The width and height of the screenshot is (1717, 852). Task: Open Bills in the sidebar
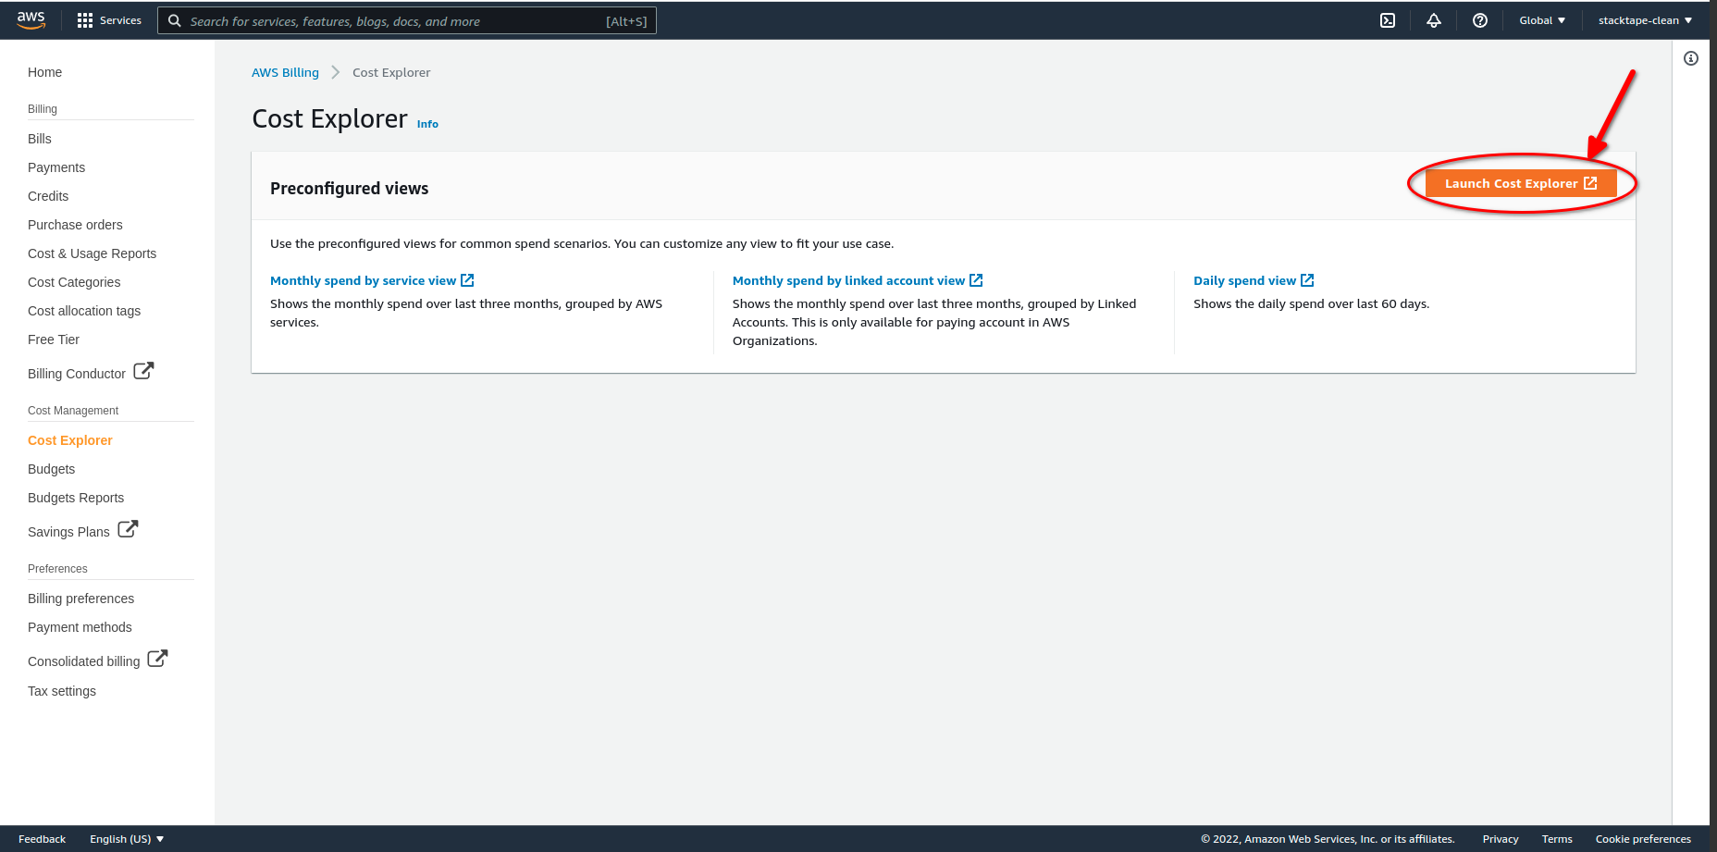click(x=40, y=139)
